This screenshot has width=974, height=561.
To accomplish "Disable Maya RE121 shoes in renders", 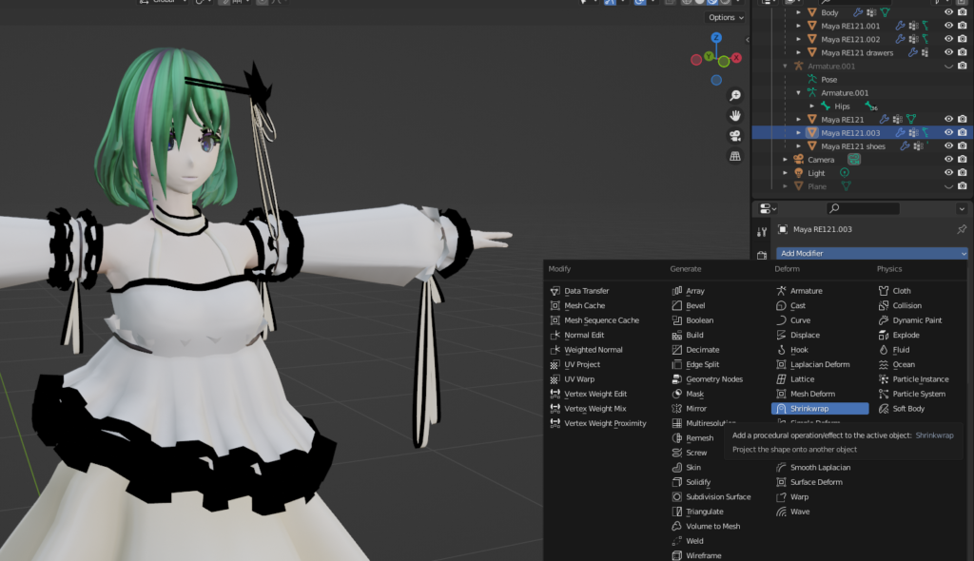I will click(963, 146).
